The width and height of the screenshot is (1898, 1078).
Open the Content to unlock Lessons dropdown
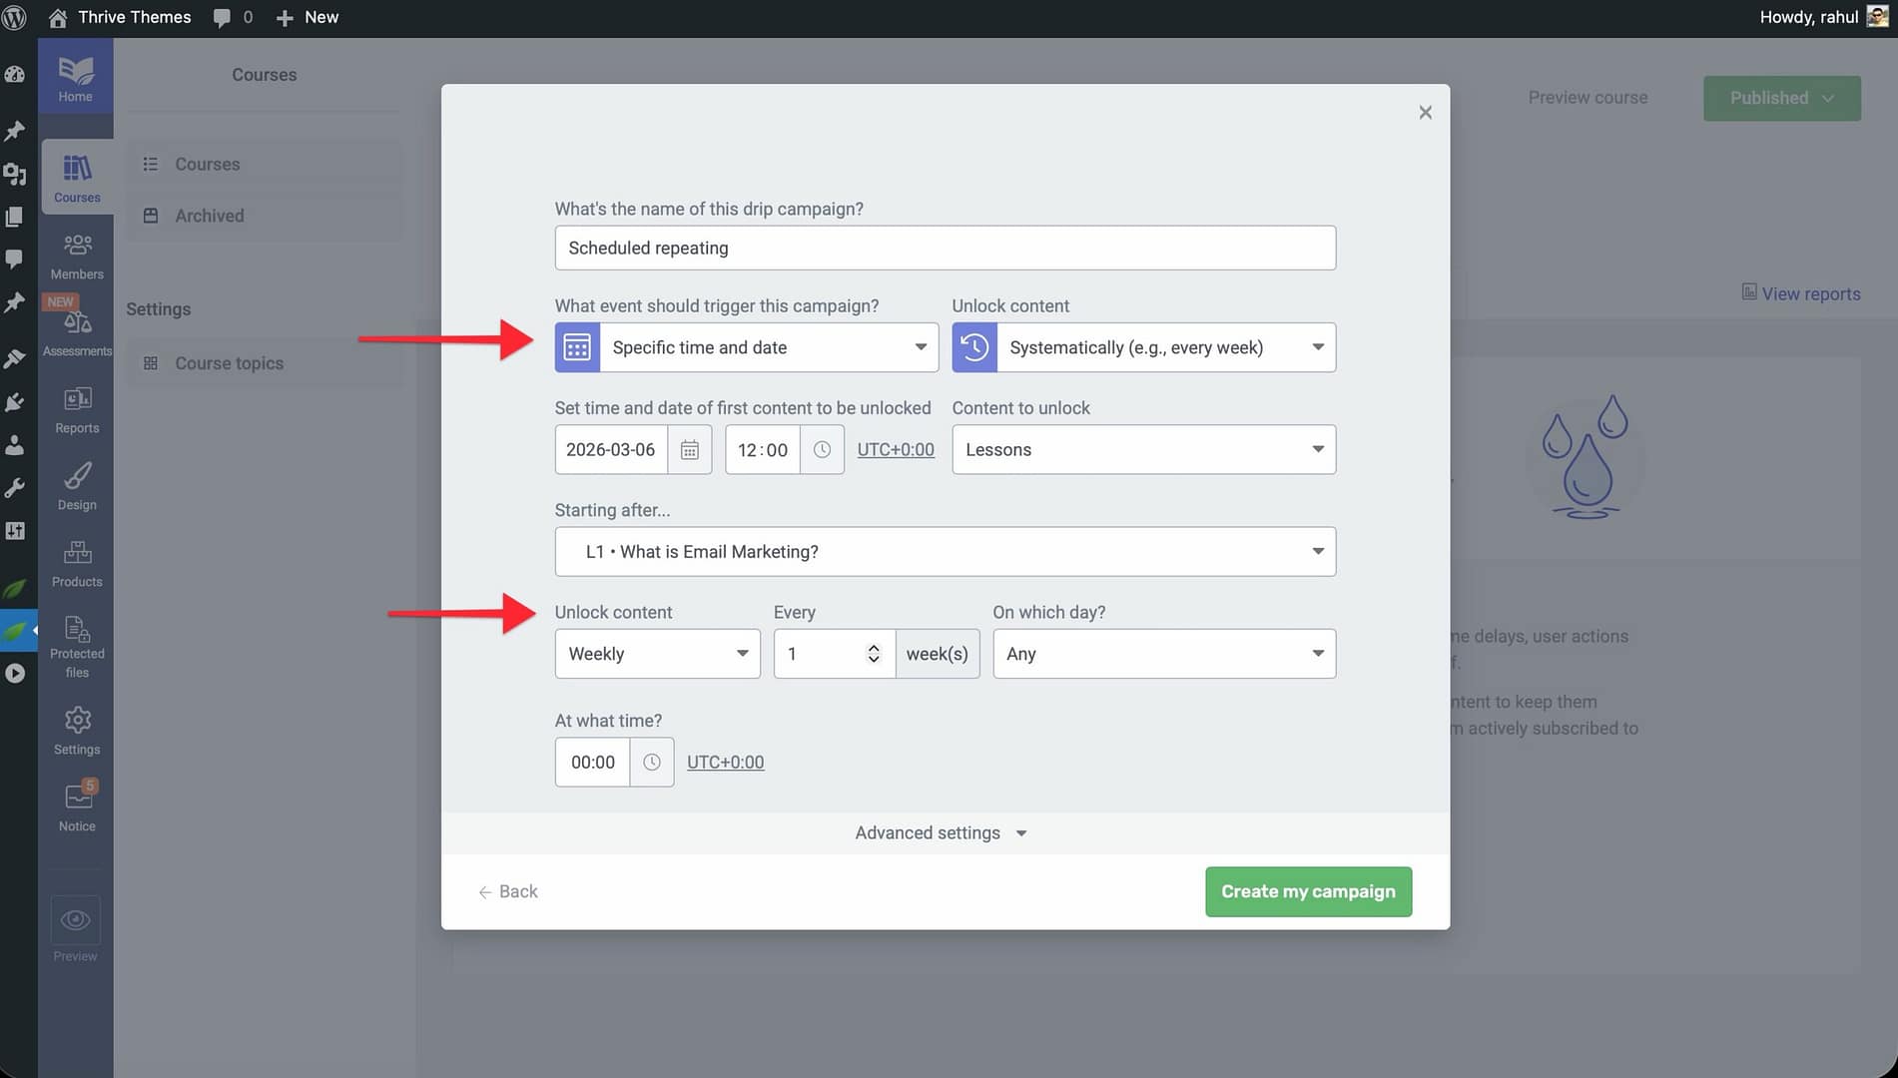pyautogui.click(x=1143, y=450)
